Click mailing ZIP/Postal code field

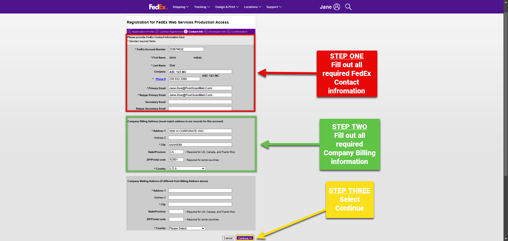click(176, 219)
